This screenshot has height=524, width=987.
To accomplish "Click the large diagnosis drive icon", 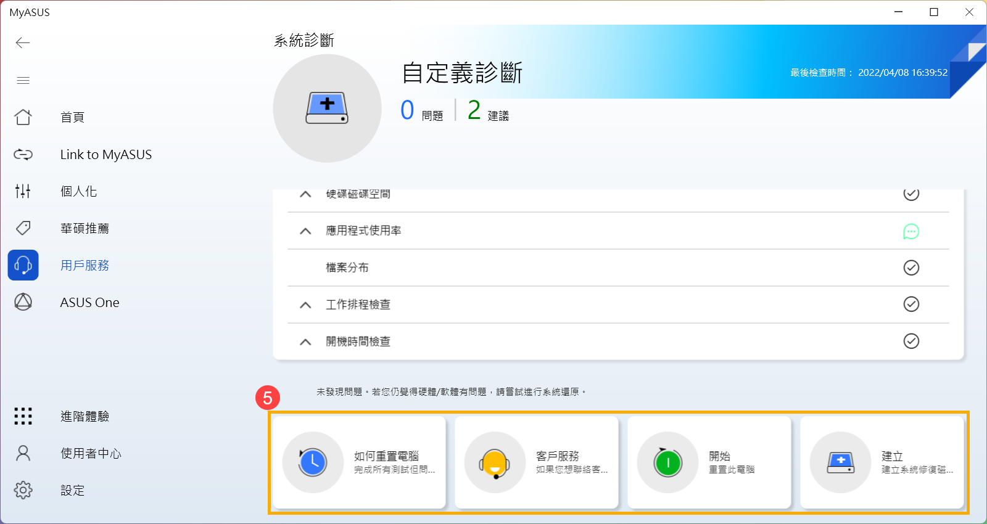I will (327, 108).
